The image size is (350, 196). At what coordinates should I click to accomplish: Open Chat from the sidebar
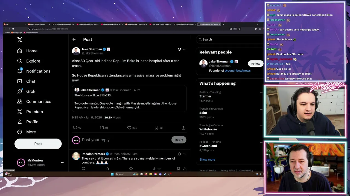[26, 81]
